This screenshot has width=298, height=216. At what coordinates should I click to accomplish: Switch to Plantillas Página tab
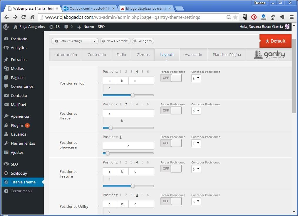coord(227,55)
